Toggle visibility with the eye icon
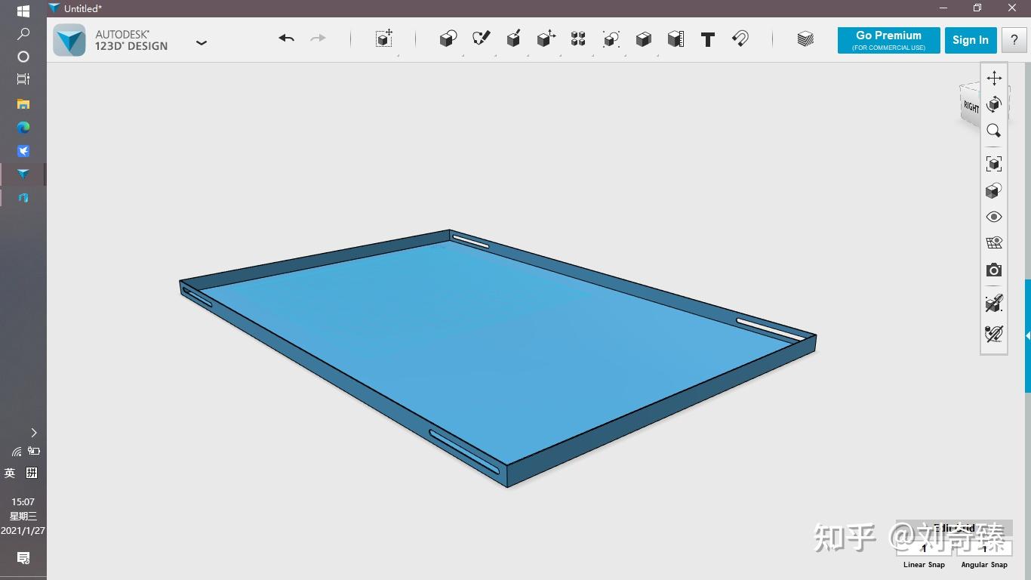Image resolution: width=1031 pixels, height=580 pixels. tap(993, 217)
